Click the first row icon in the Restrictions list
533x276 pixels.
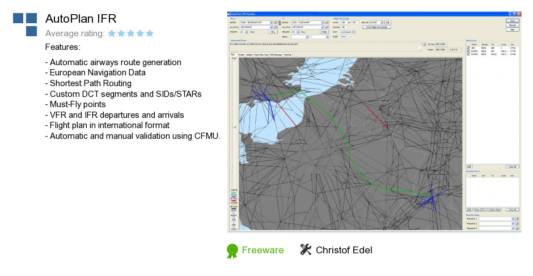[x=468, y=48]
